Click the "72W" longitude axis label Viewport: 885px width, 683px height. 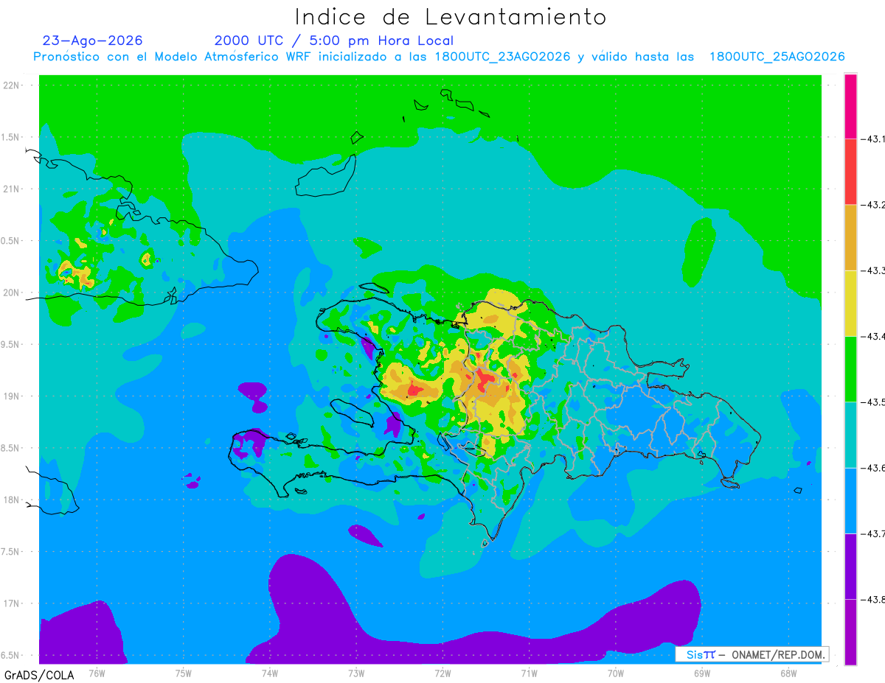442,673
